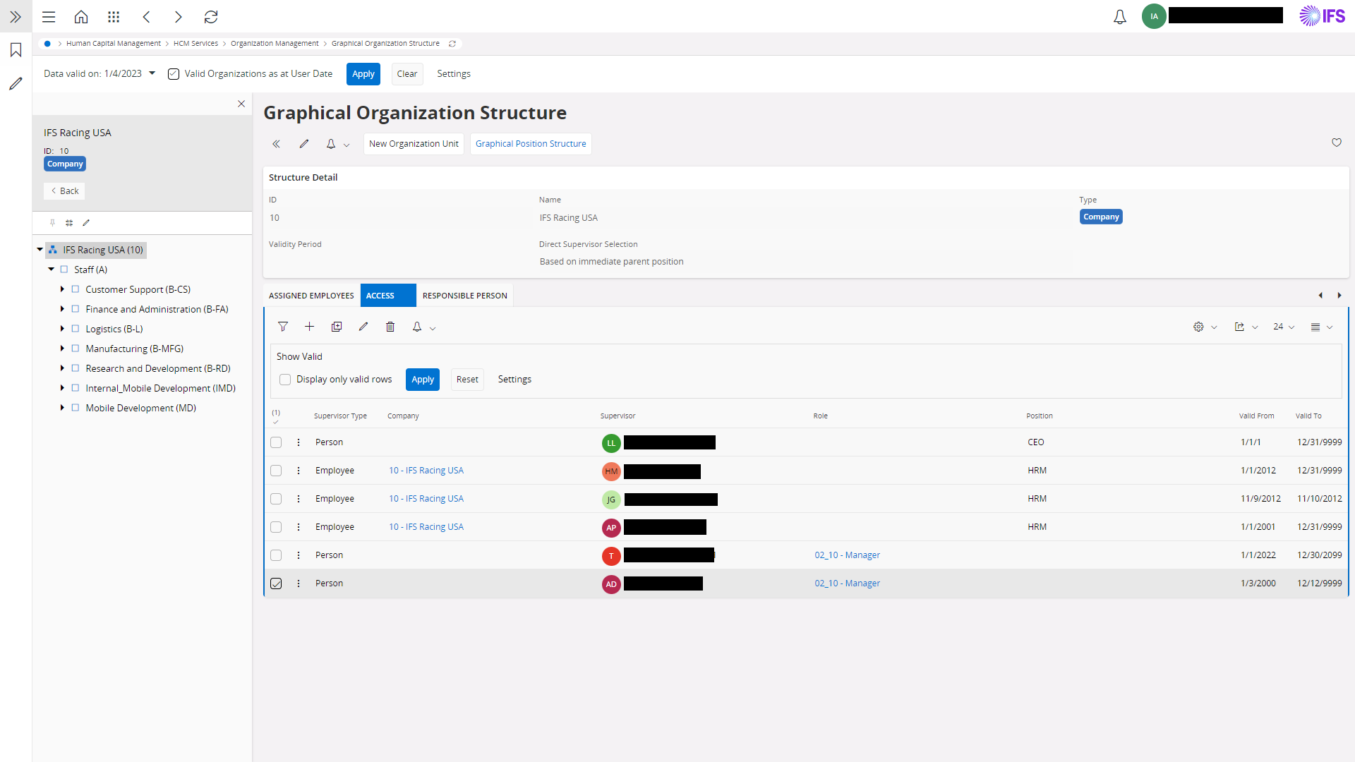The image size is (1355, 762).
Task: Open 02_10 - Manager link in T row
Action: tap(847, 555)
